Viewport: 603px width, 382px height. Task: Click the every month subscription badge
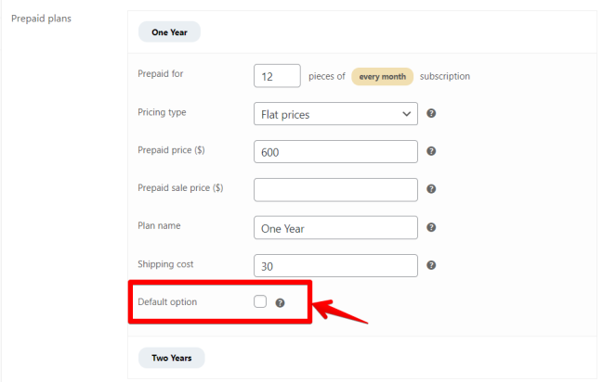(x=382, y=76)
